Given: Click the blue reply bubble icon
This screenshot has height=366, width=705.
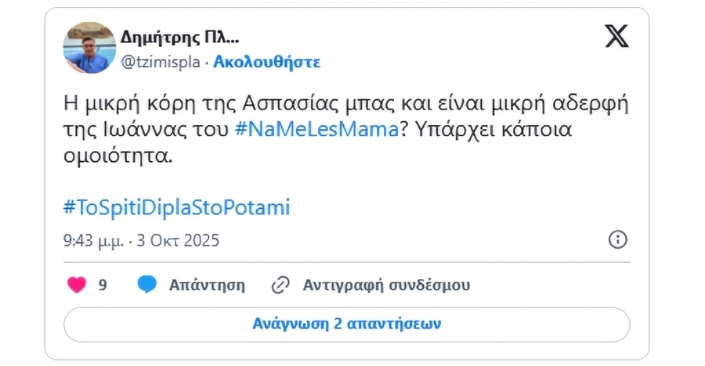Looking at the screenshot, I should click(147, 285).
